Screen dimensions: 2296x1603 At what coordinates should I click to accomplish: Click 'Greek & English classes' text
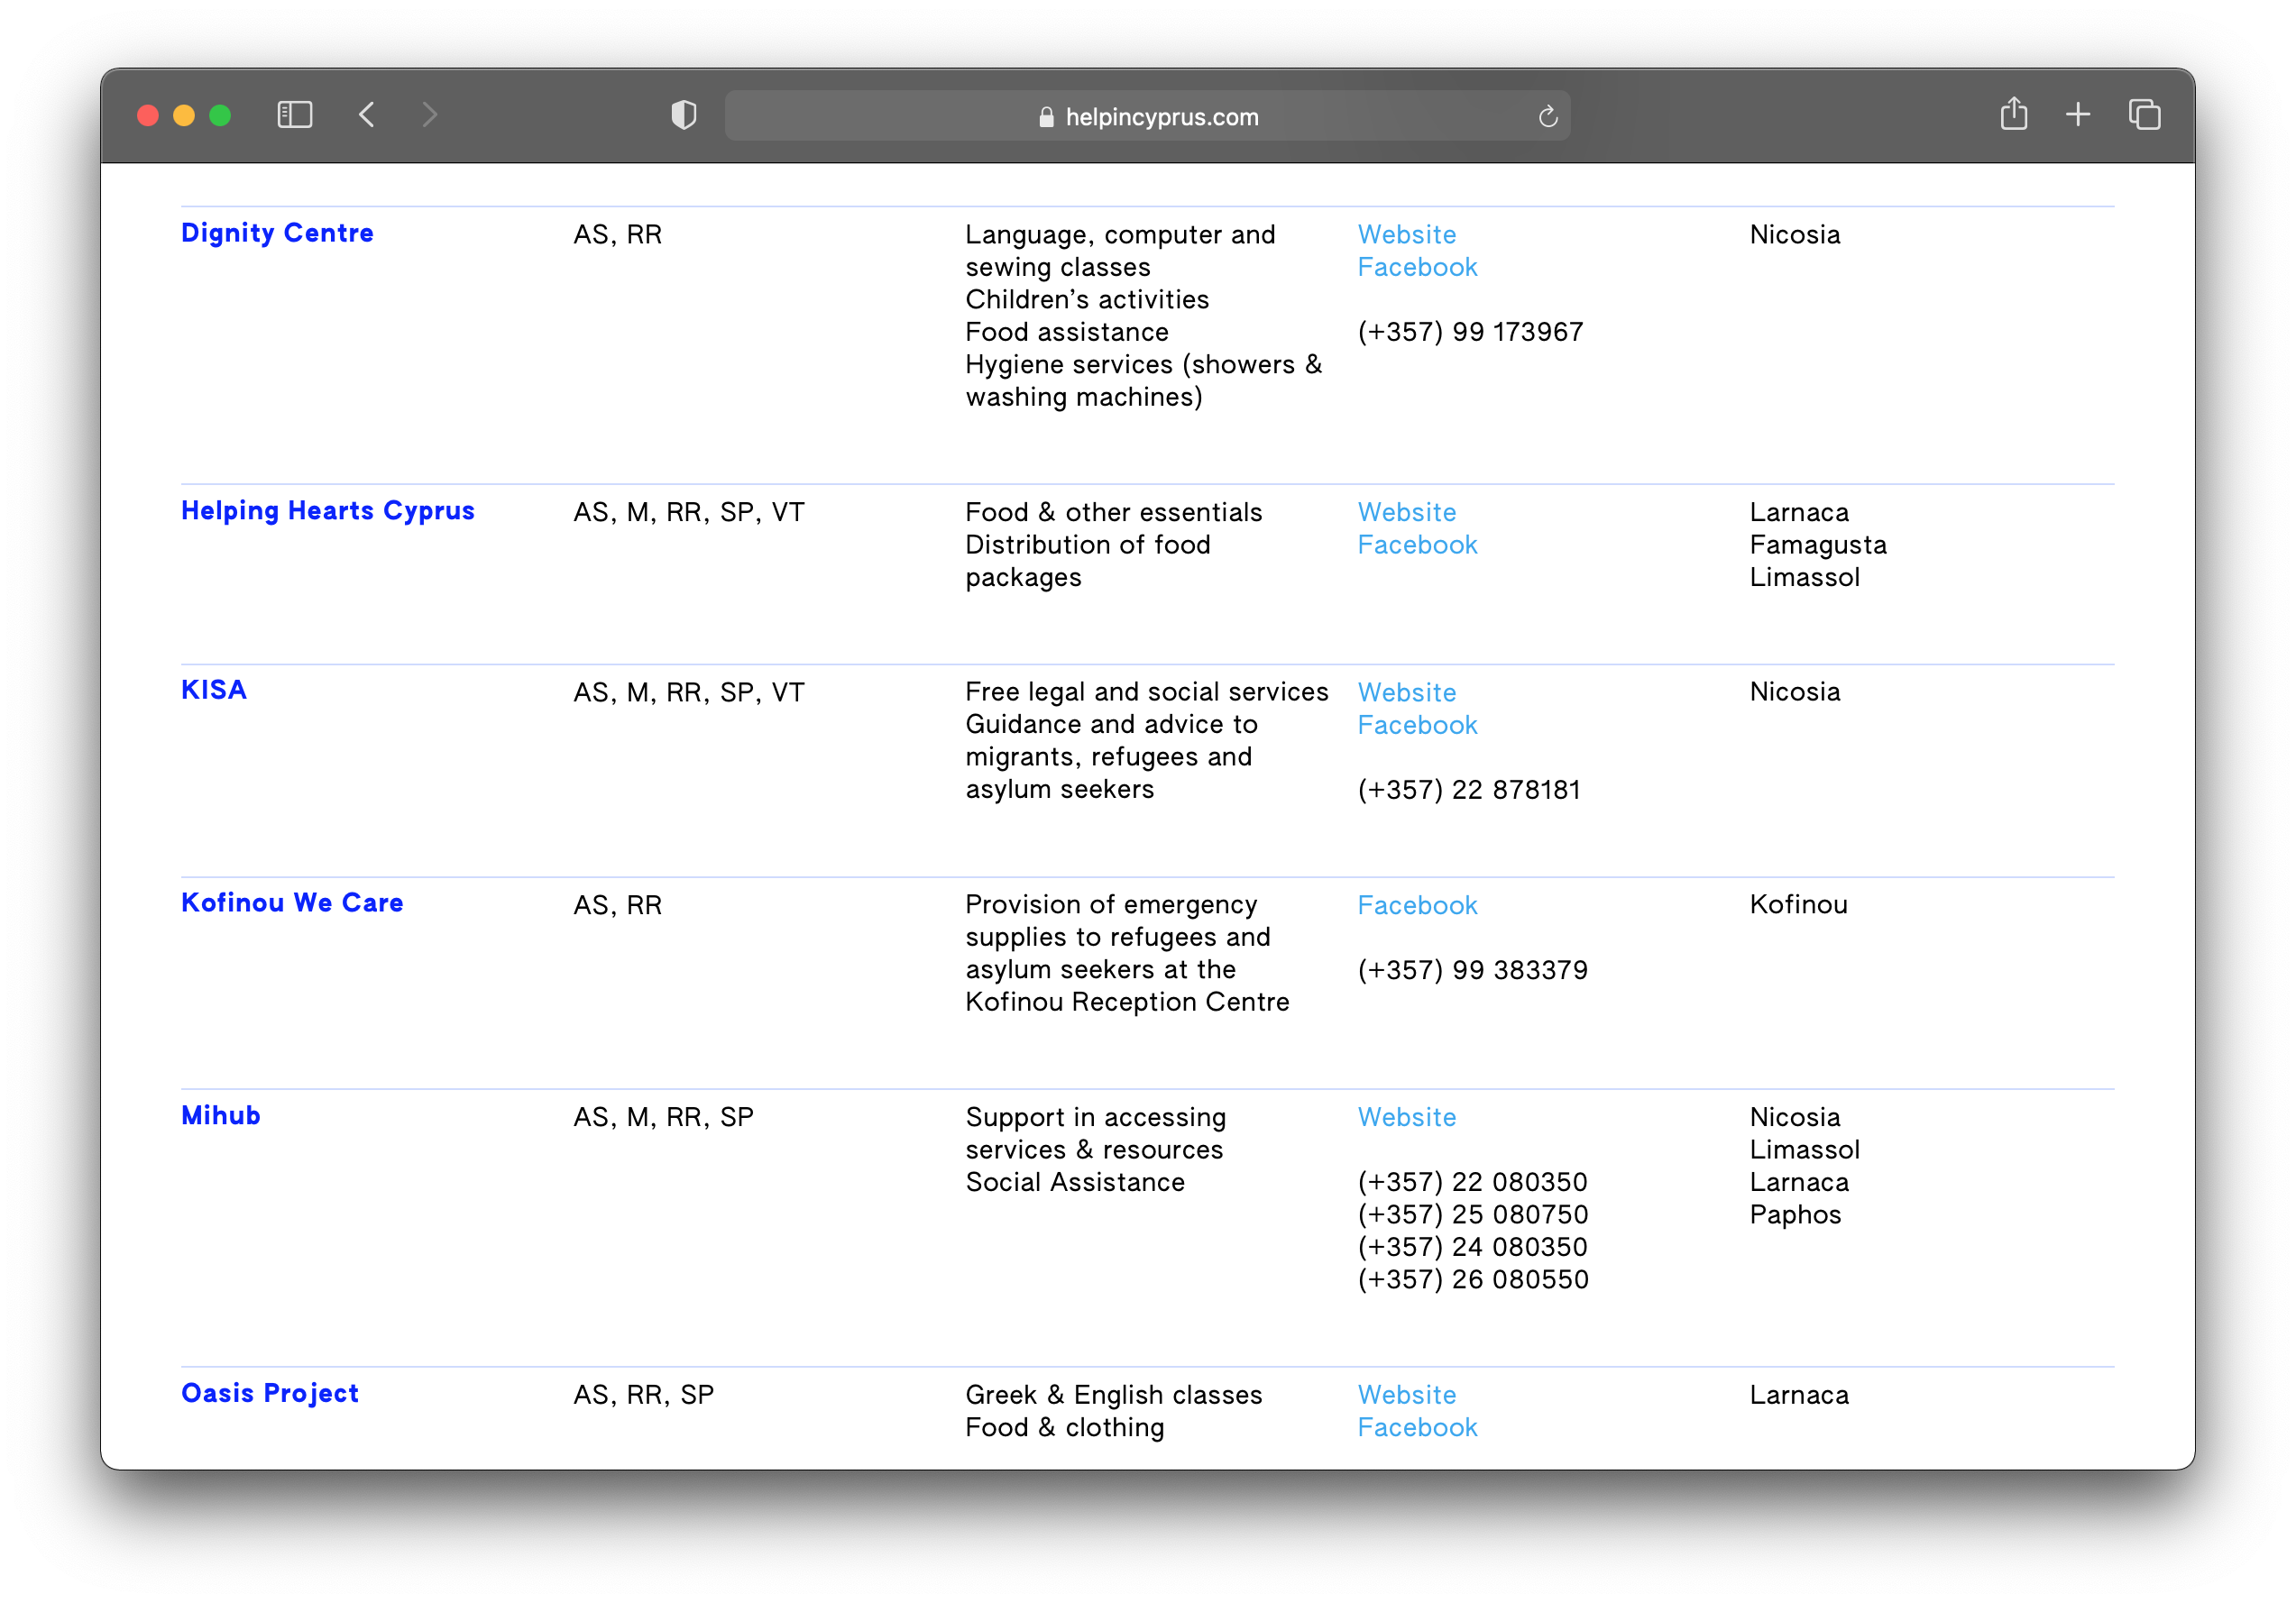click(x=1113, y=1396)
